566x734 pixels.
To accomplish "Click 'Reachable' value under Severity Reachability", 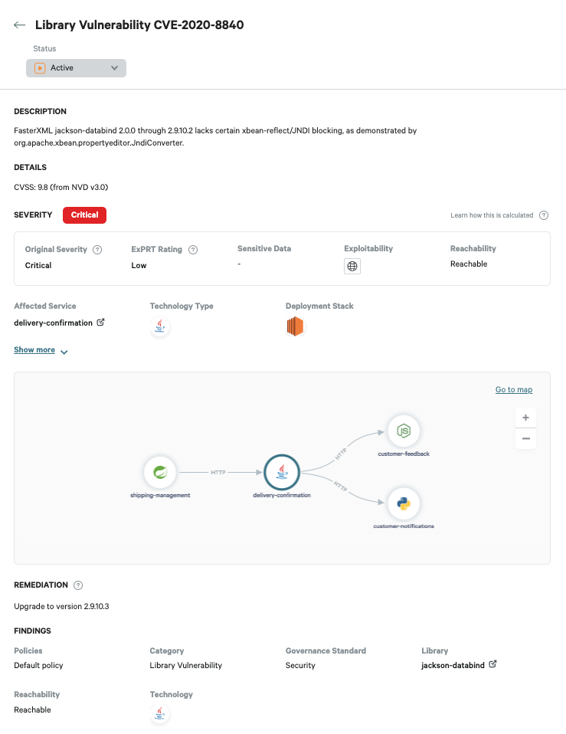I will [469, 264].
